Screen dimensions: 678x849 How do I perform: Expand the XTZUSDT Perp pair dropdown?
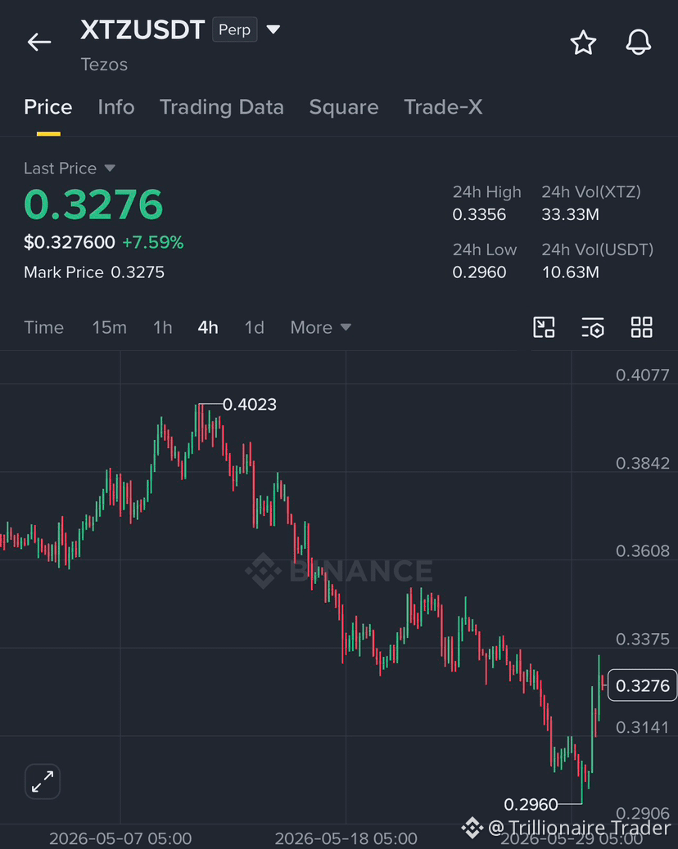(x=273, y=29)
